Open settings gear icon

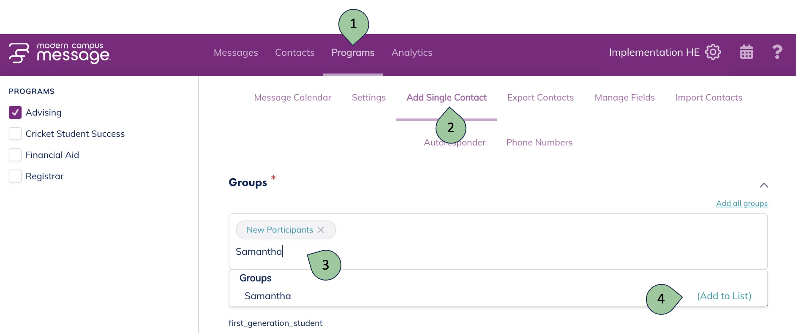click(x=713, y=52)
